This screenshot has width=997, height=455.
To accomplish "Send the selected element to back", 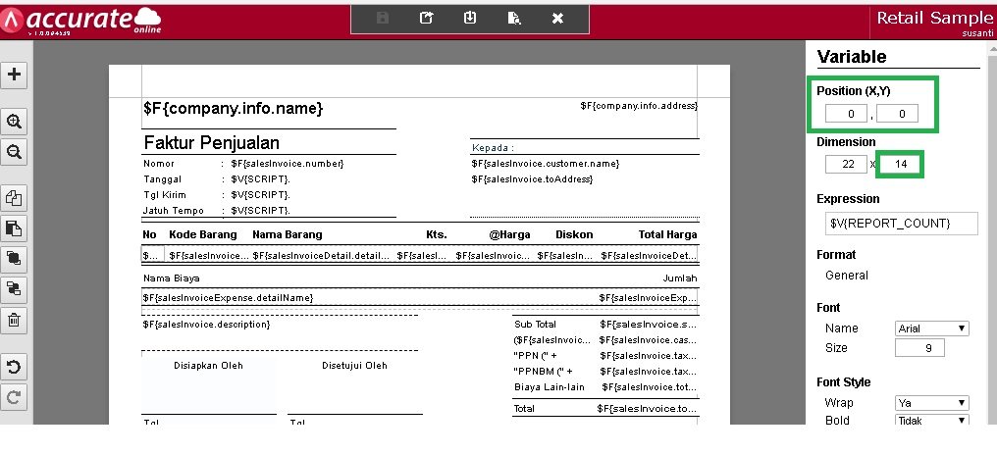I will 14,288.
